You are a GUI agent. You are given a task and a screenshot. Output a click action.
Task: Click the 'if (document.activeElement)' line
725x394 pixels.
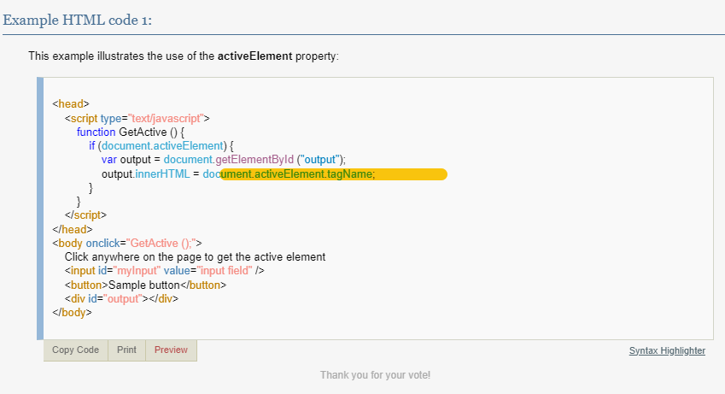tap(161, 146)
